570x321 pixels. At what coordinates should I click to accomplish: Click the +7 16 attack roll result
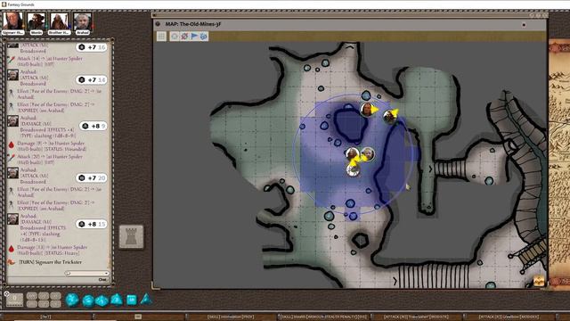click(92, 47)
